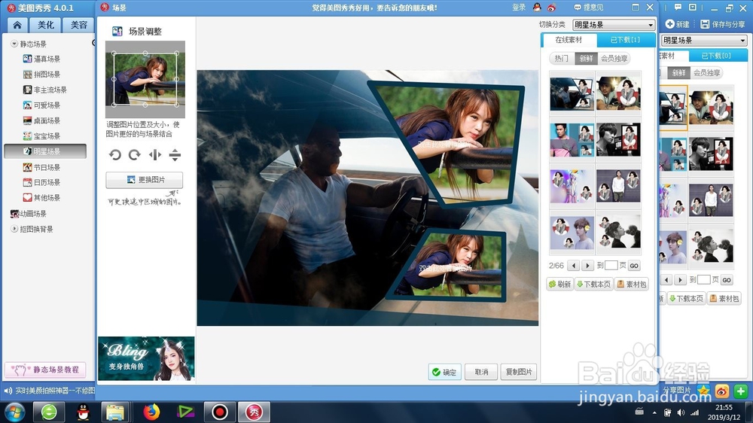Click the star share icon
753x423 pixels.
[x=703, y=391]
